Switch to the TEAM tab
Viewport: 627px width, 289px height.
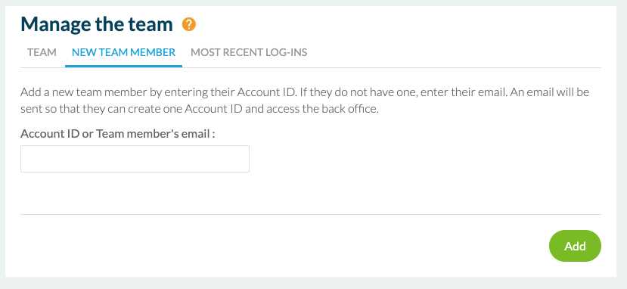(x=42, y=52)
